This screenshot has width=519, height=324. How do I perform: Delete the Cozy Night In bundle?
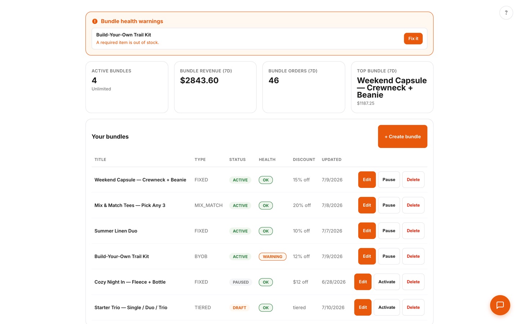(x=413, y=282)
